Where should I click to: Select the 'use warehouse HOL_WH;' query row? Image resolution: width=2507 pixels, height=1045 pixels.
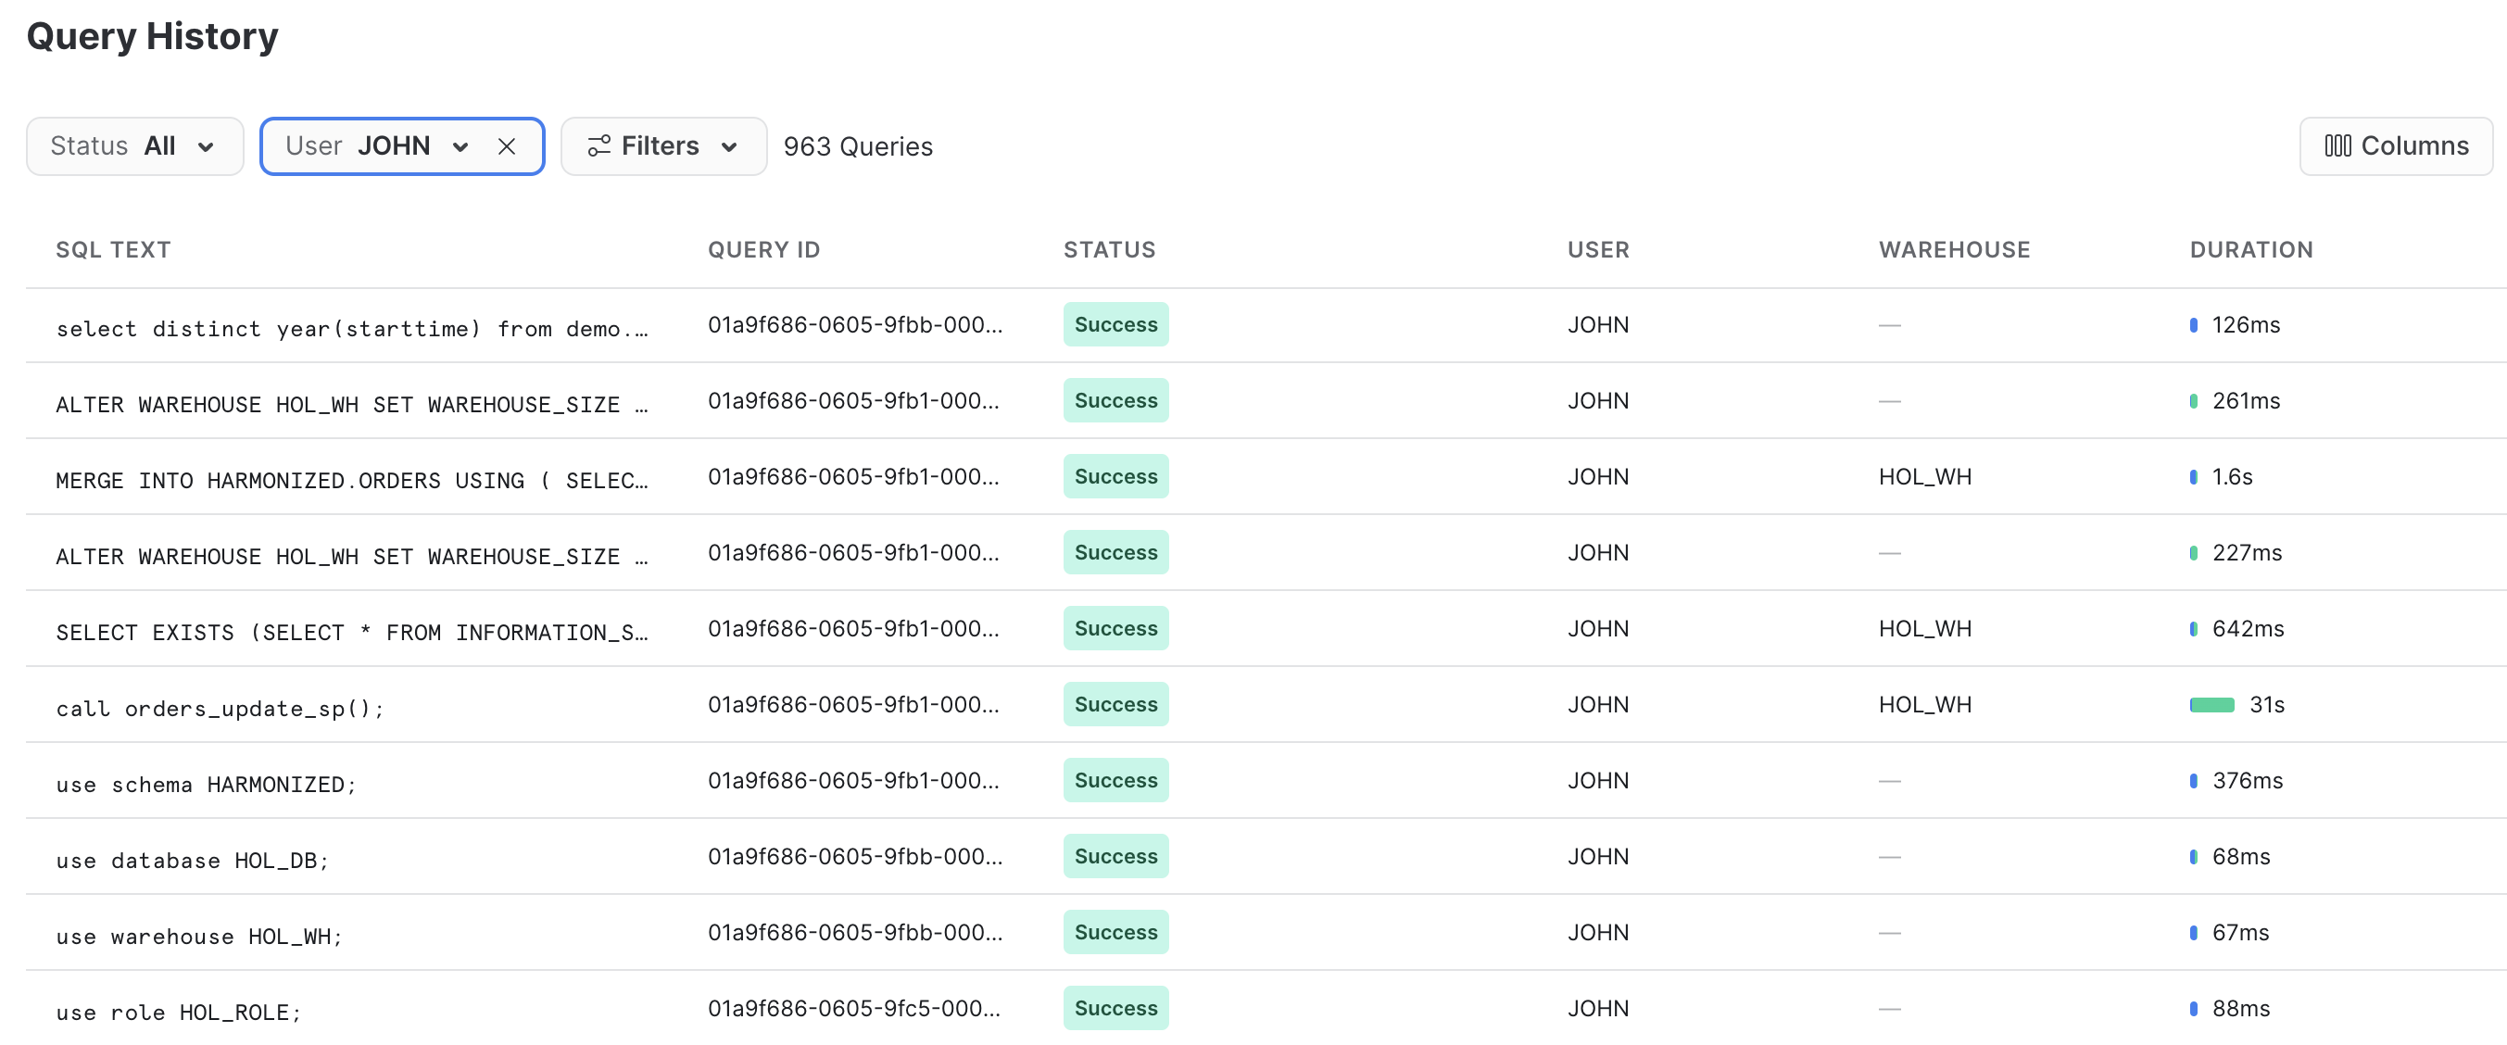(x=198, y=935)
